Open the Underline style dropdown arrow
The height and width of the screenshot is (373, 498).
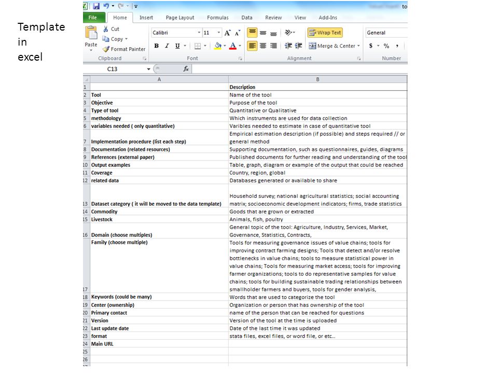pos(185,46)
